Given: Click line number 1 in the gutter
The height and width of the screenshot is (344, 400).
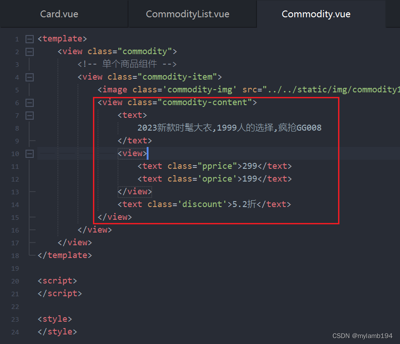Looking at the screenshot, I should (x=17, y=39).
